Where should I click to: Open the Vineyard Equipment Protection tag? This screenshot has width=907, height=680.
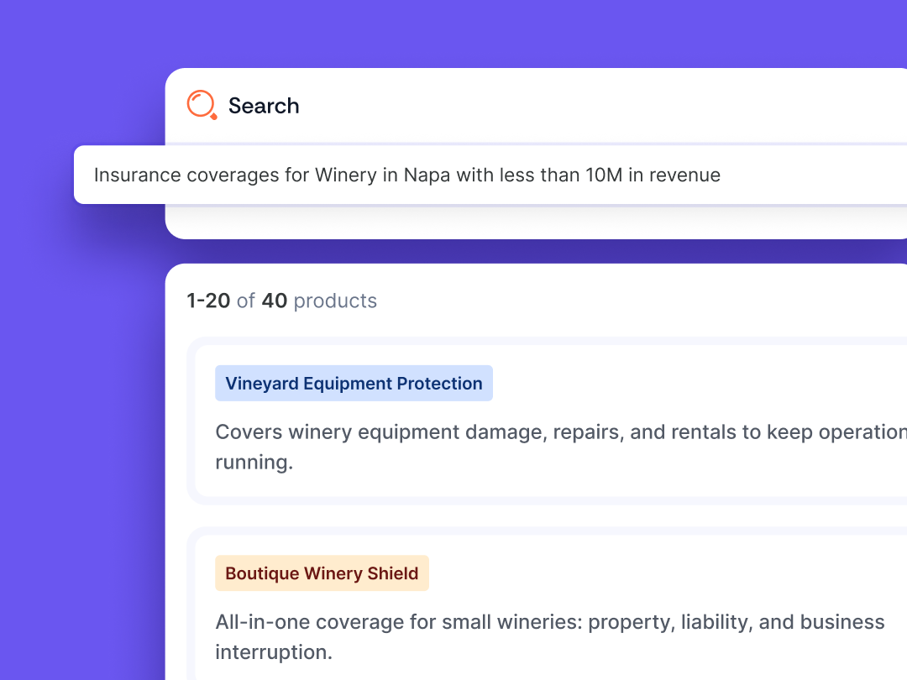click(x=354, y=383)
